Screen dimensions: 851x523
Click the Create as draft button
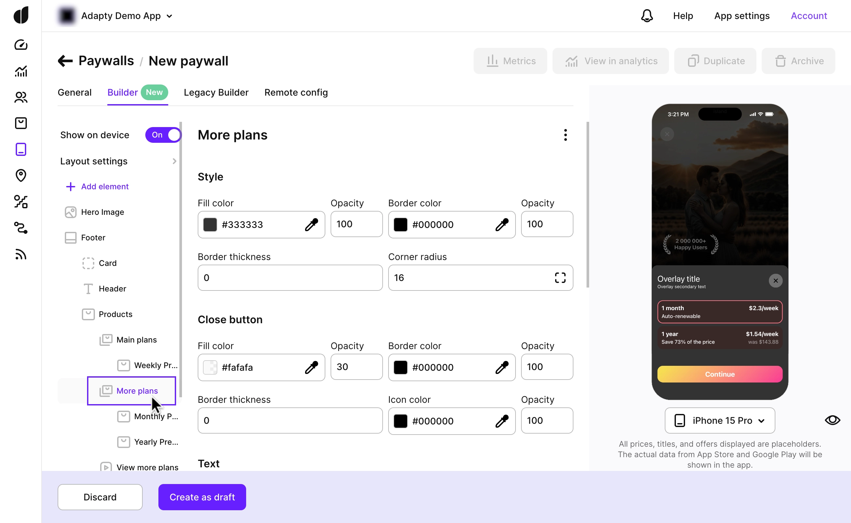202,497
